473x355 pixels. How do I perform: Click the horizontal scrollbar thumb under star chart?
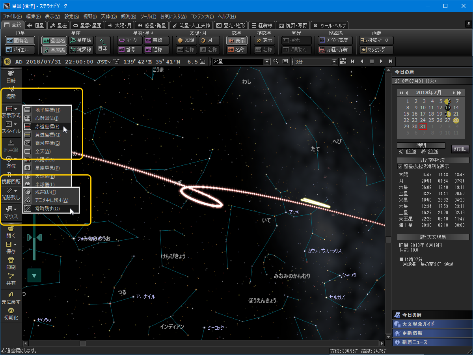tap(83, 343)
